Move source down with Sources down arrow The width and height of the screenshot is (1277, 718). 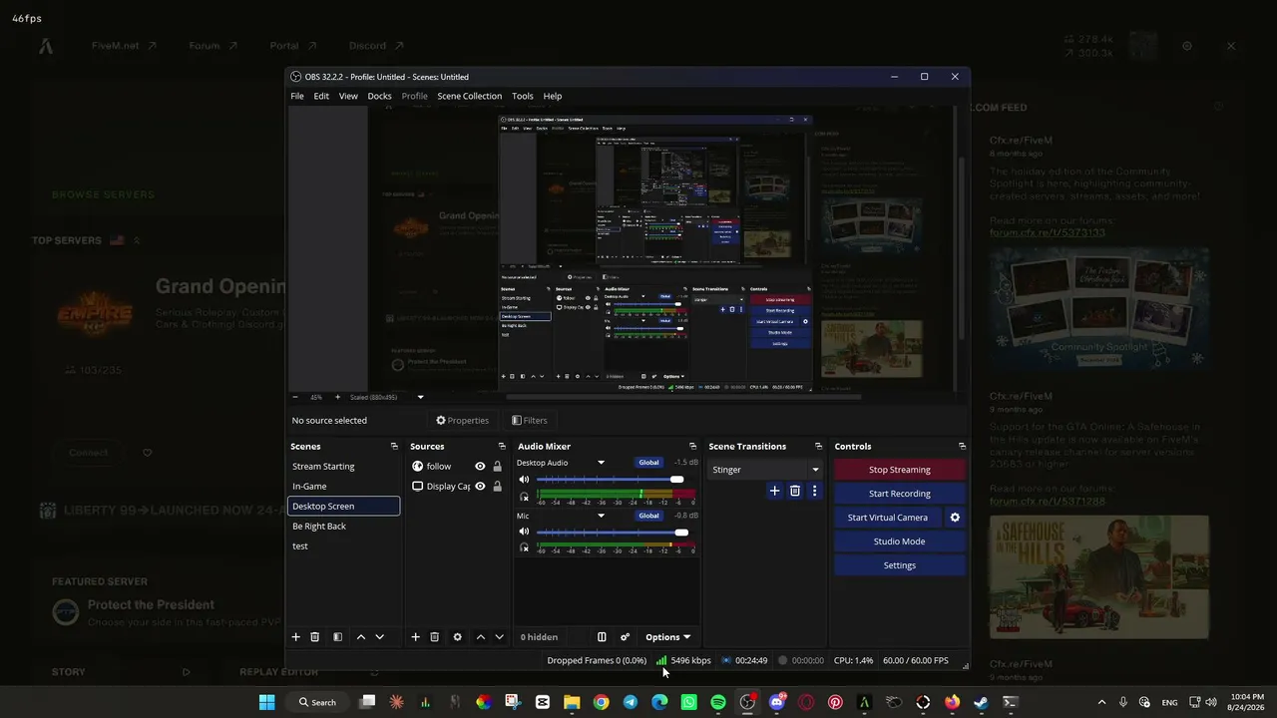pyautogui.click(x=499, y=637)
